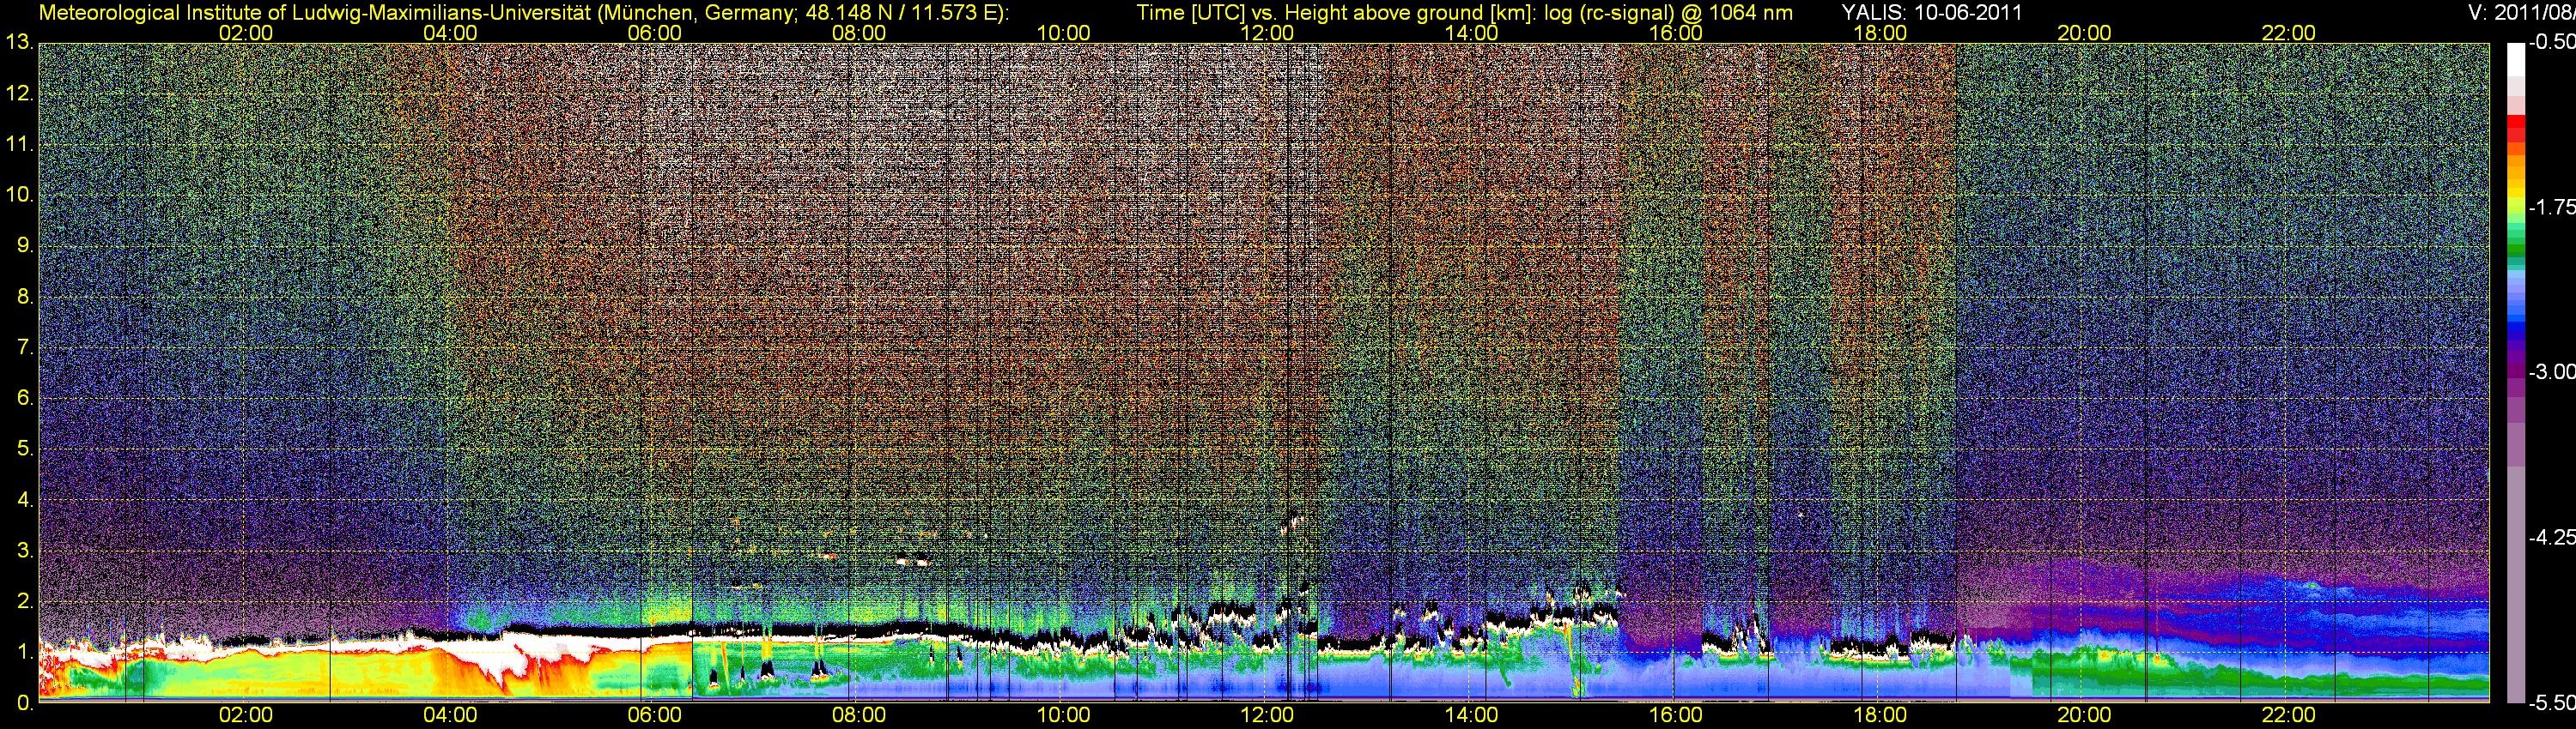
Task: Click the 13 km height axis label
Action: [19, 43]
